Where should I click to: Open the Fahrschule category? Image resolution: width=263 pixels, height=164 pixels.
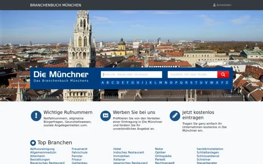(x=79, y=153)
